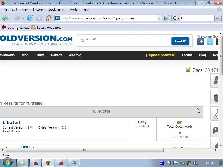Click the Linux penguin sidebar icon

pos(215,114)
